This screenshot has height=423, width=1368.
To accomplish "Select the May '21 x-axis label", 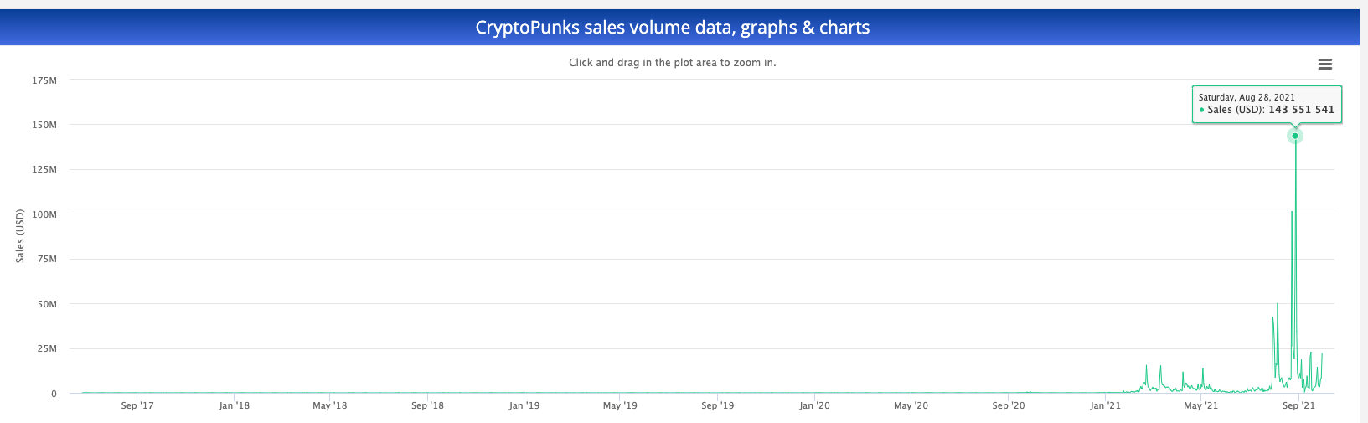I will 1201,405.
